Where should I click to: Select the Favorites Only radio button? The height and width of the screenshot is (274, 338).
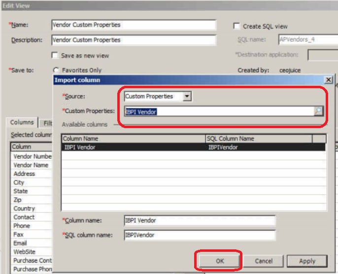pos(56,70)
